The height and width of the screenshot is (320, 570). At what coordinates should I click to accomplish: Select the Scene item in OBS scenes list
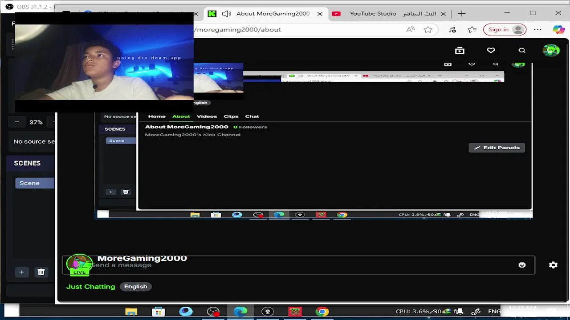point(35,183)
